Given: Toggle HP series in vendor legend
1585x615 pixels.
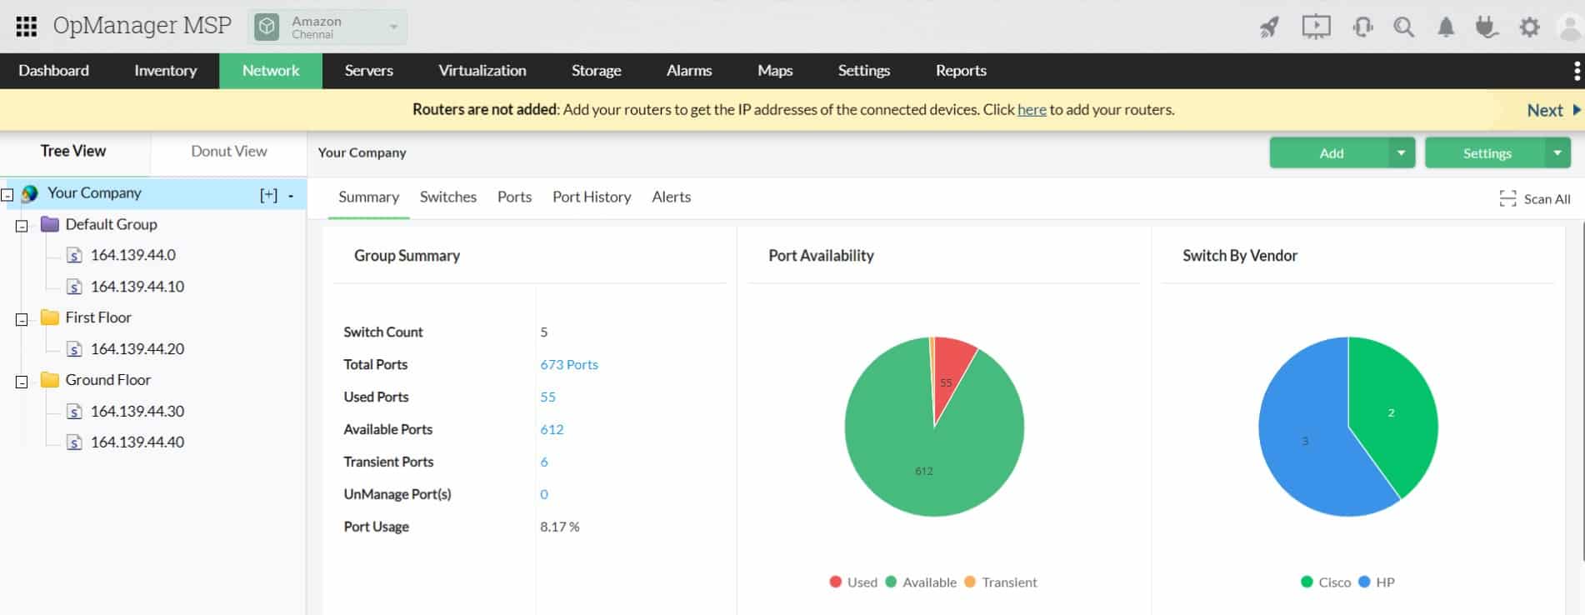Looking at the screenshot, I should pos(1377,582).
